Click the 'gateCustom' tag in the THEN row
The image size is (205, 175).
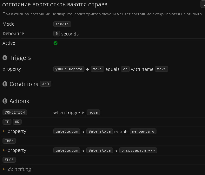(67, 150)
